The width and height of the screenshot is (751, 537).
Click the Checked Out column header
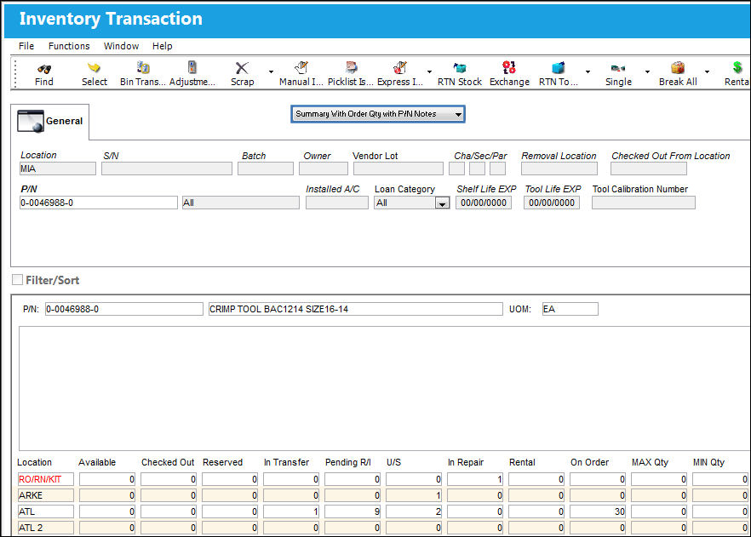pyautogui.click(x=168, y=462)
